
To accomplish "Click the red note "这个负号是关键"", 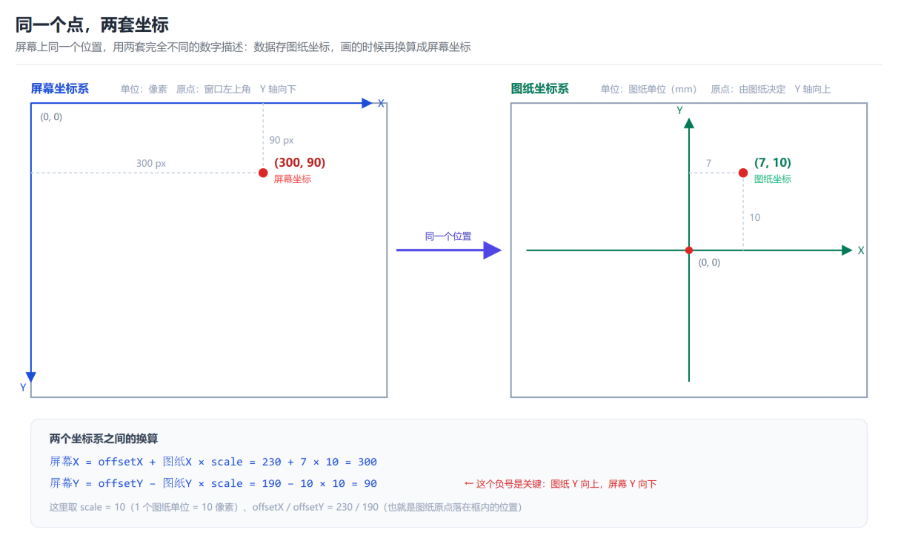I will pyautogui.click(x=560, y=484).
